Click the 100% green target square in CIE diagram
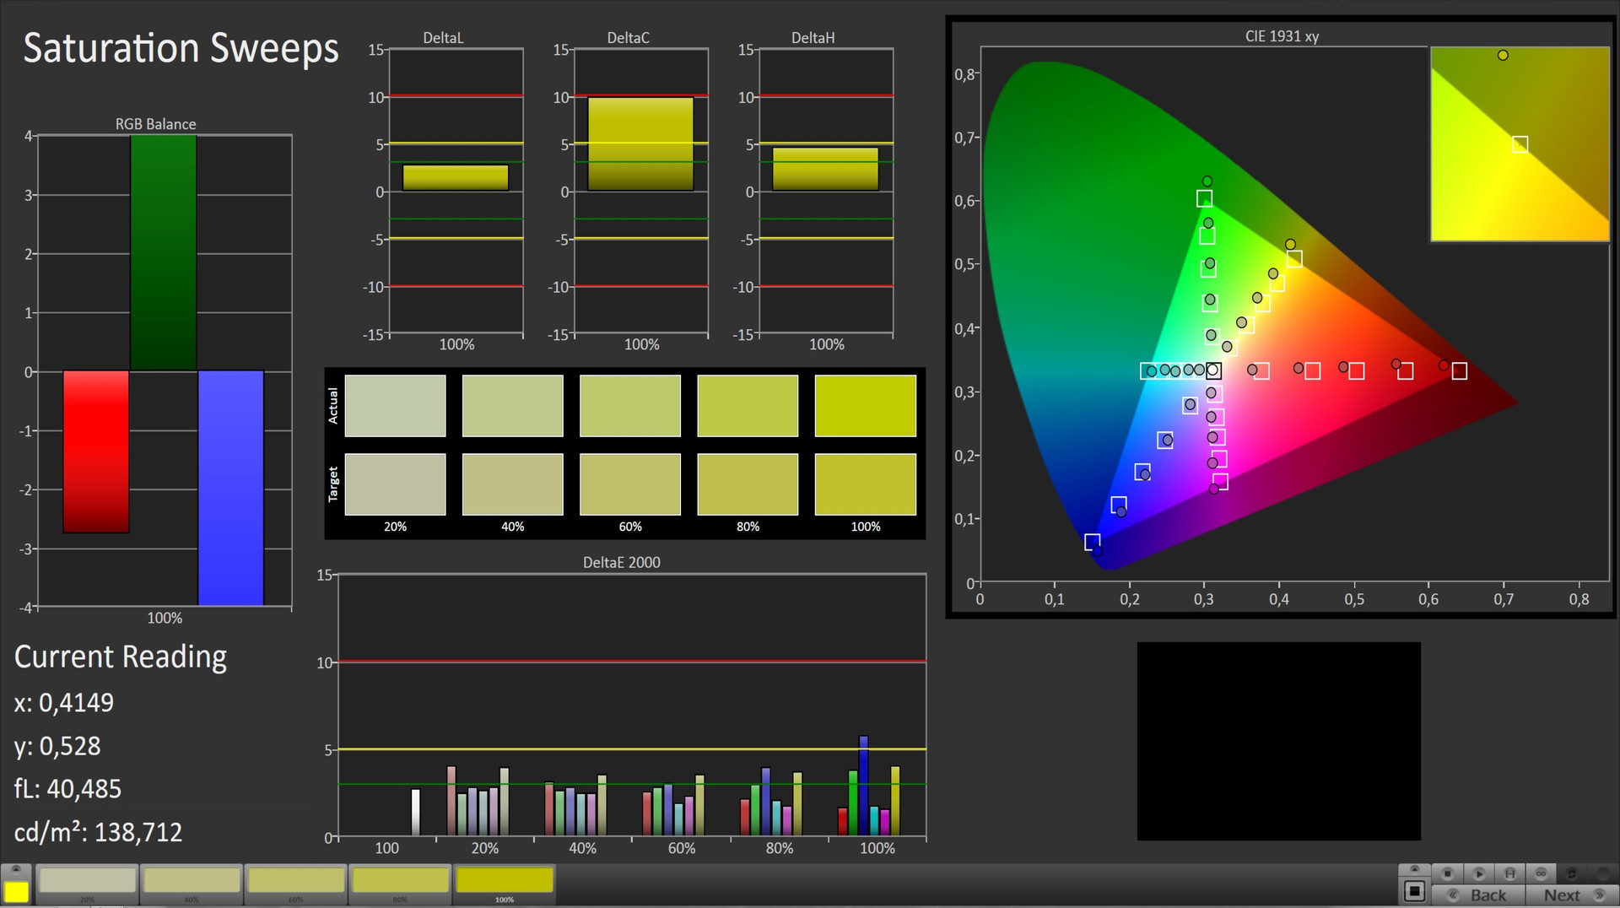 point(1204,198)
